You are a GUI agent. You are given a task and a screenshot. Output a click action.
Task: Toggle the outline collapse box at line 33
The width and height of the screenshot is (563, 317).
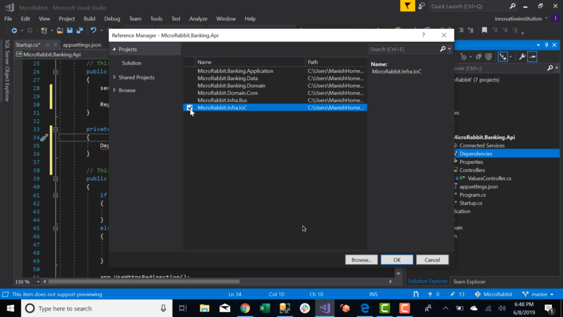tap(55, 129)
